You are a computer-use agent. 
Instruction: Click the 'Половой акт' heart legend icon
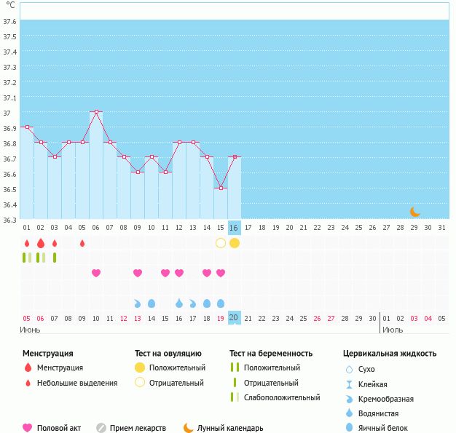(28, 428)
